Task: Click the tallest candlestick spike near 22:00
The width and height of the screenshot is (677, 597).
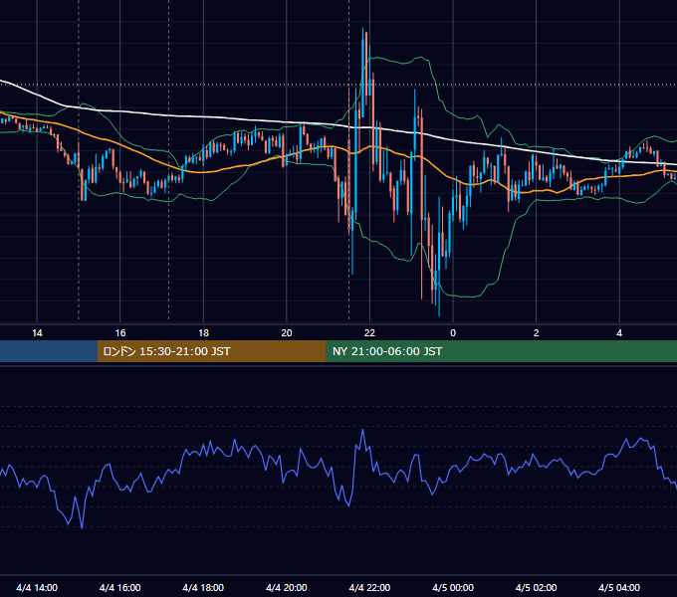Action: [x=363, y=74]
